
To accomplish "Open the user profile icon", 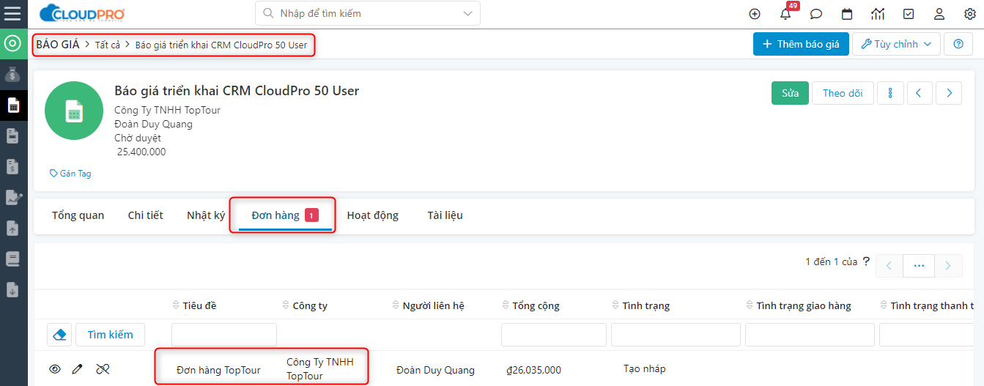I will 939,13.
